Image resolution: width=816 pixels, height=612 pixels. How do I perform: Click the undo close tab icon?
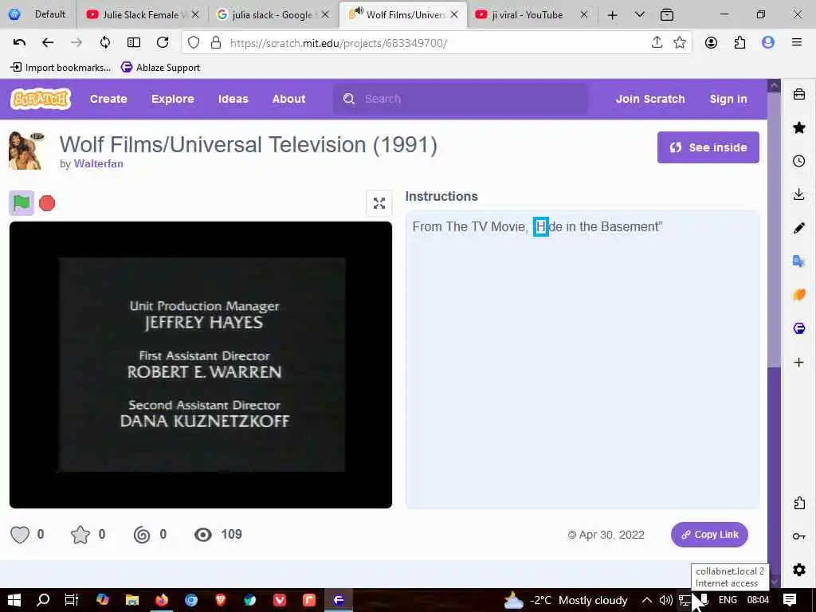pyautogui.click(x=19, y=43)
